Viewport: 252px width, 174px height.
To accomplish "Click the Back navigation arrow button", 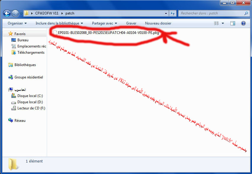I will pos(7,13).
